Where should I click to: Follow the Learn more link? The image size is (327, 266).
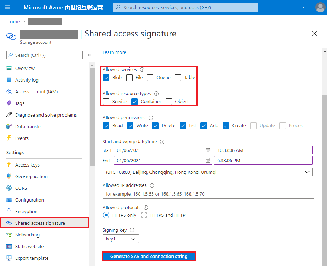(114, 52)
